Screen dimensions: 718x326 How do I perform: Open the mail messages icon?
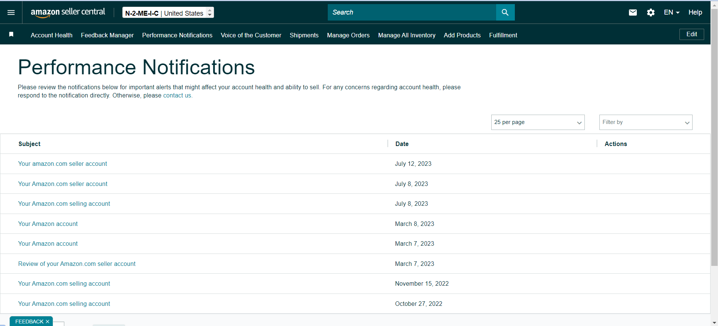tap(633, 12)
